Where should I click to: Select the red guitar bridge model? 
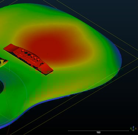coord(28,59)
